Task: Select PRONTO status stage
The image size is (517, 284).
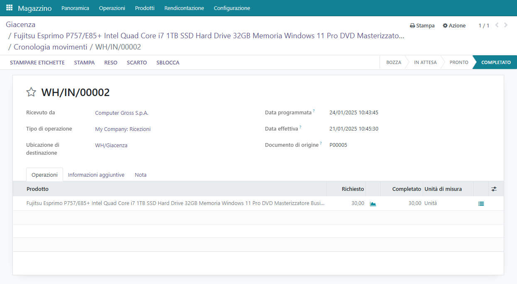Action: [459, 62]
